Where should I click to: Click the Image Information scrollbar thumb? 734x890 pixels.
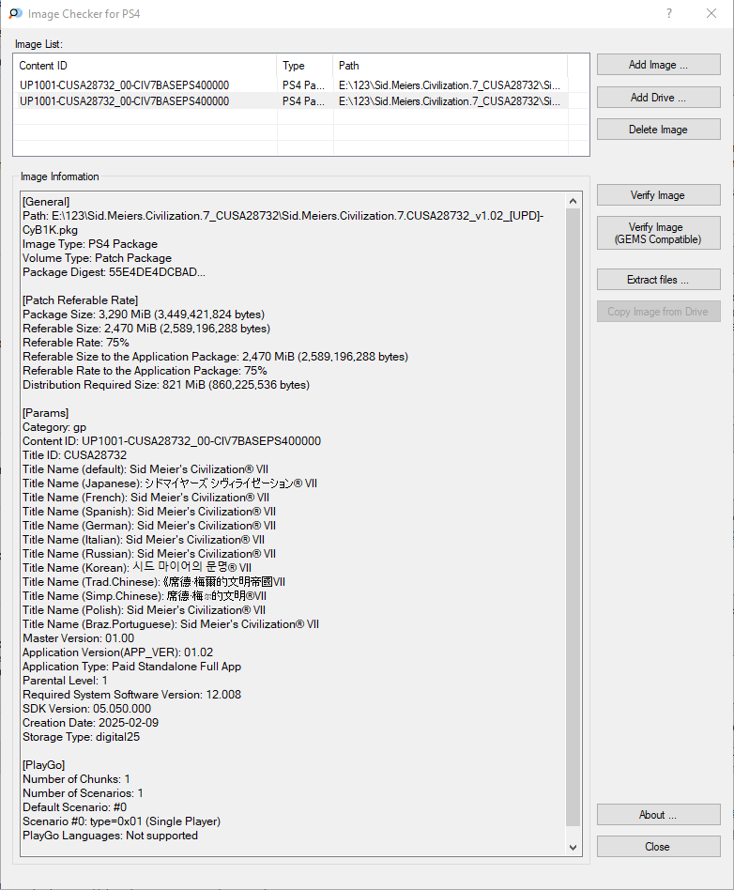click(573, 517)
